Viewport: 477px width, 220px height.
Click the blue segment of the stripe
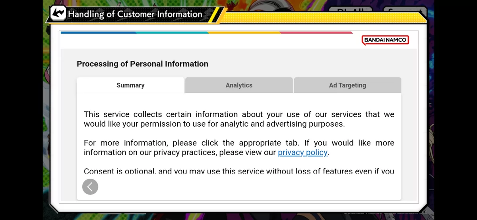98,33
